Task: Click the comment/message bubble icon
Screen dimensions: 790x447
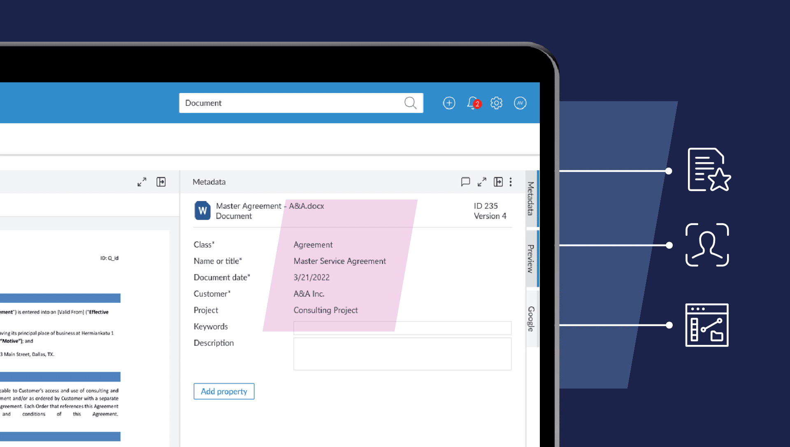Action: click(x=465, y=182)
